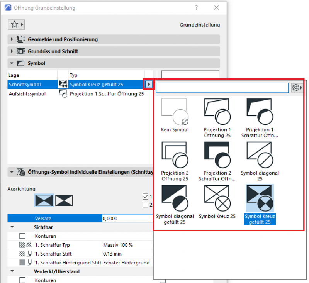309x283 pixels.
Task: Open the gear settings in symbol picker
Action: tap(297, 88)
